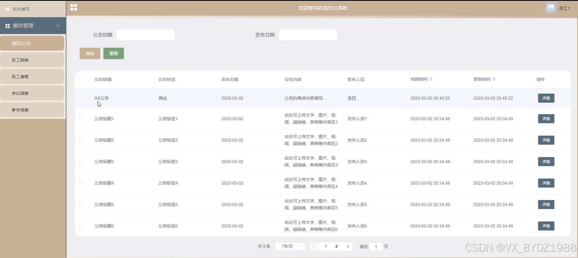Click the 发布人员5 cell
The width and height of the screenshot is (578, 258).
click(x=357, y=204)
